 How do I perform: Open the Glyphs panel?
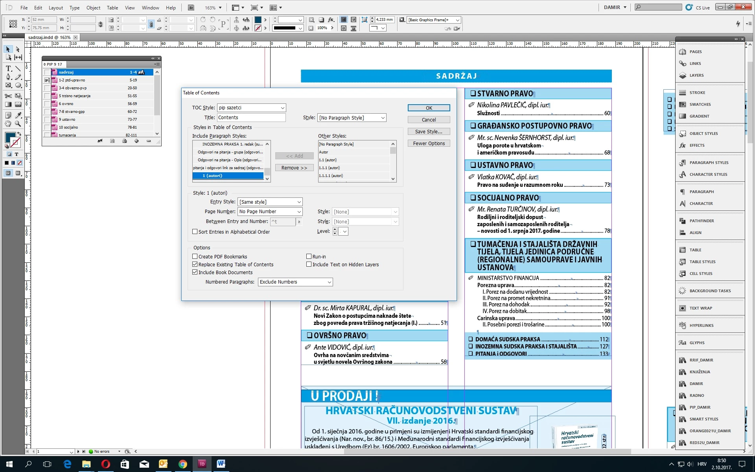point(696,343)
